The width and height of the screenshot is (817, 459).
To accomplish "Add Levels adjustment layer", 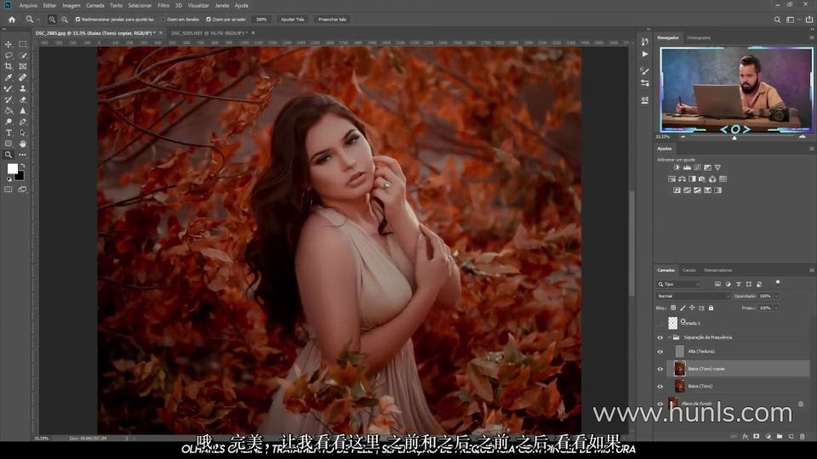I will (687, 167).
